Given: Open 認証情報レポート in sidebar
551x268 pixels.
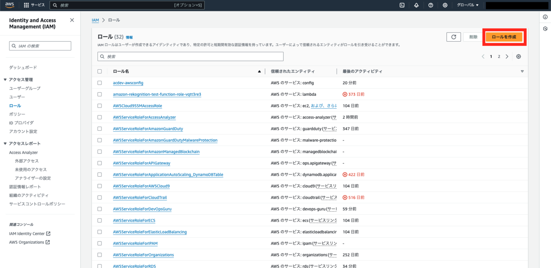Looking at the screenshot, I should click(x=25, y=187).
